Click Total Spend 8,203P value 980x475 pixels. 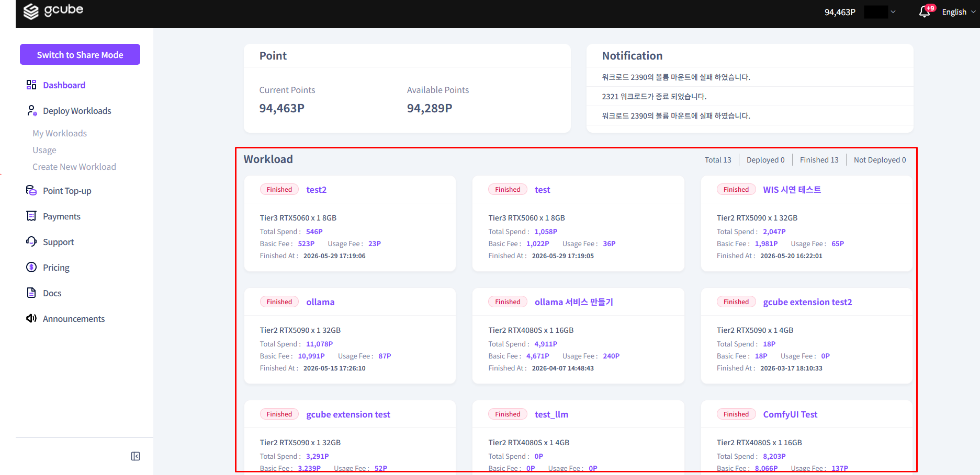774,456
